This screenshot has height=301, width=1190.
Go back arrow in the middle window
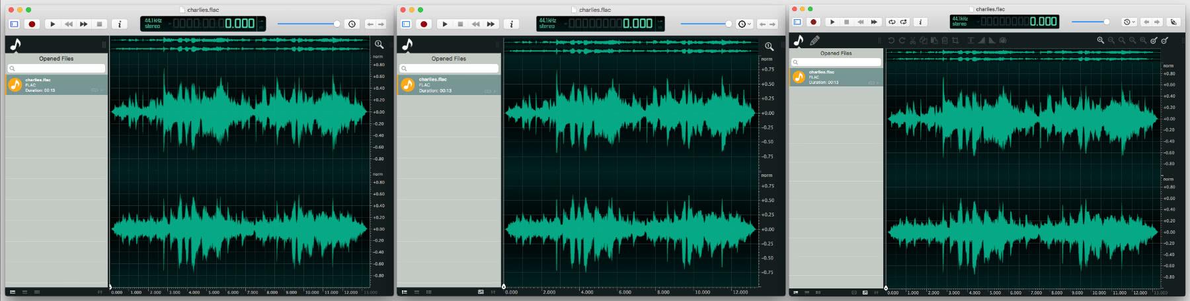pos(763,24)
